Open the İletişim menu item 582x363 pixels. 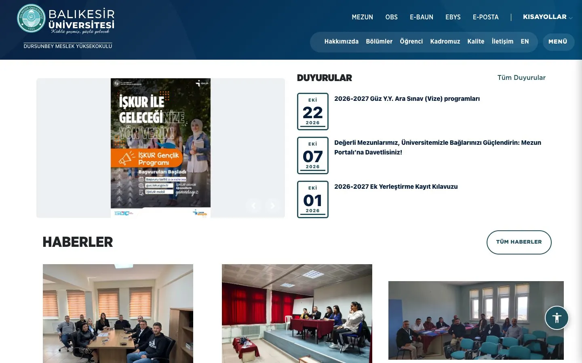[x=502, y=42]
